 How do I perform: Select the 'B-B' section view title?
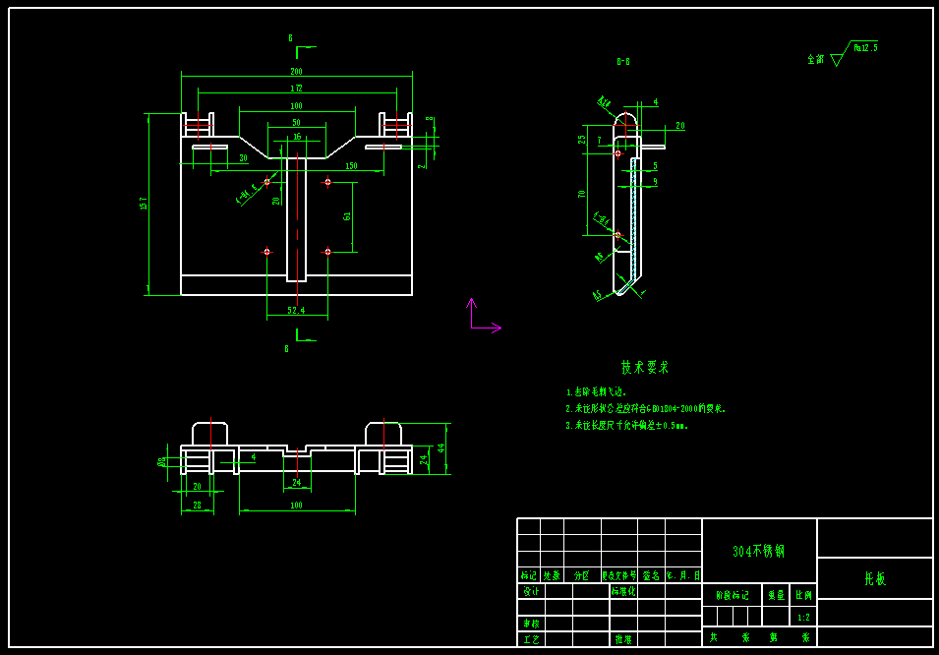click(623, 62)
